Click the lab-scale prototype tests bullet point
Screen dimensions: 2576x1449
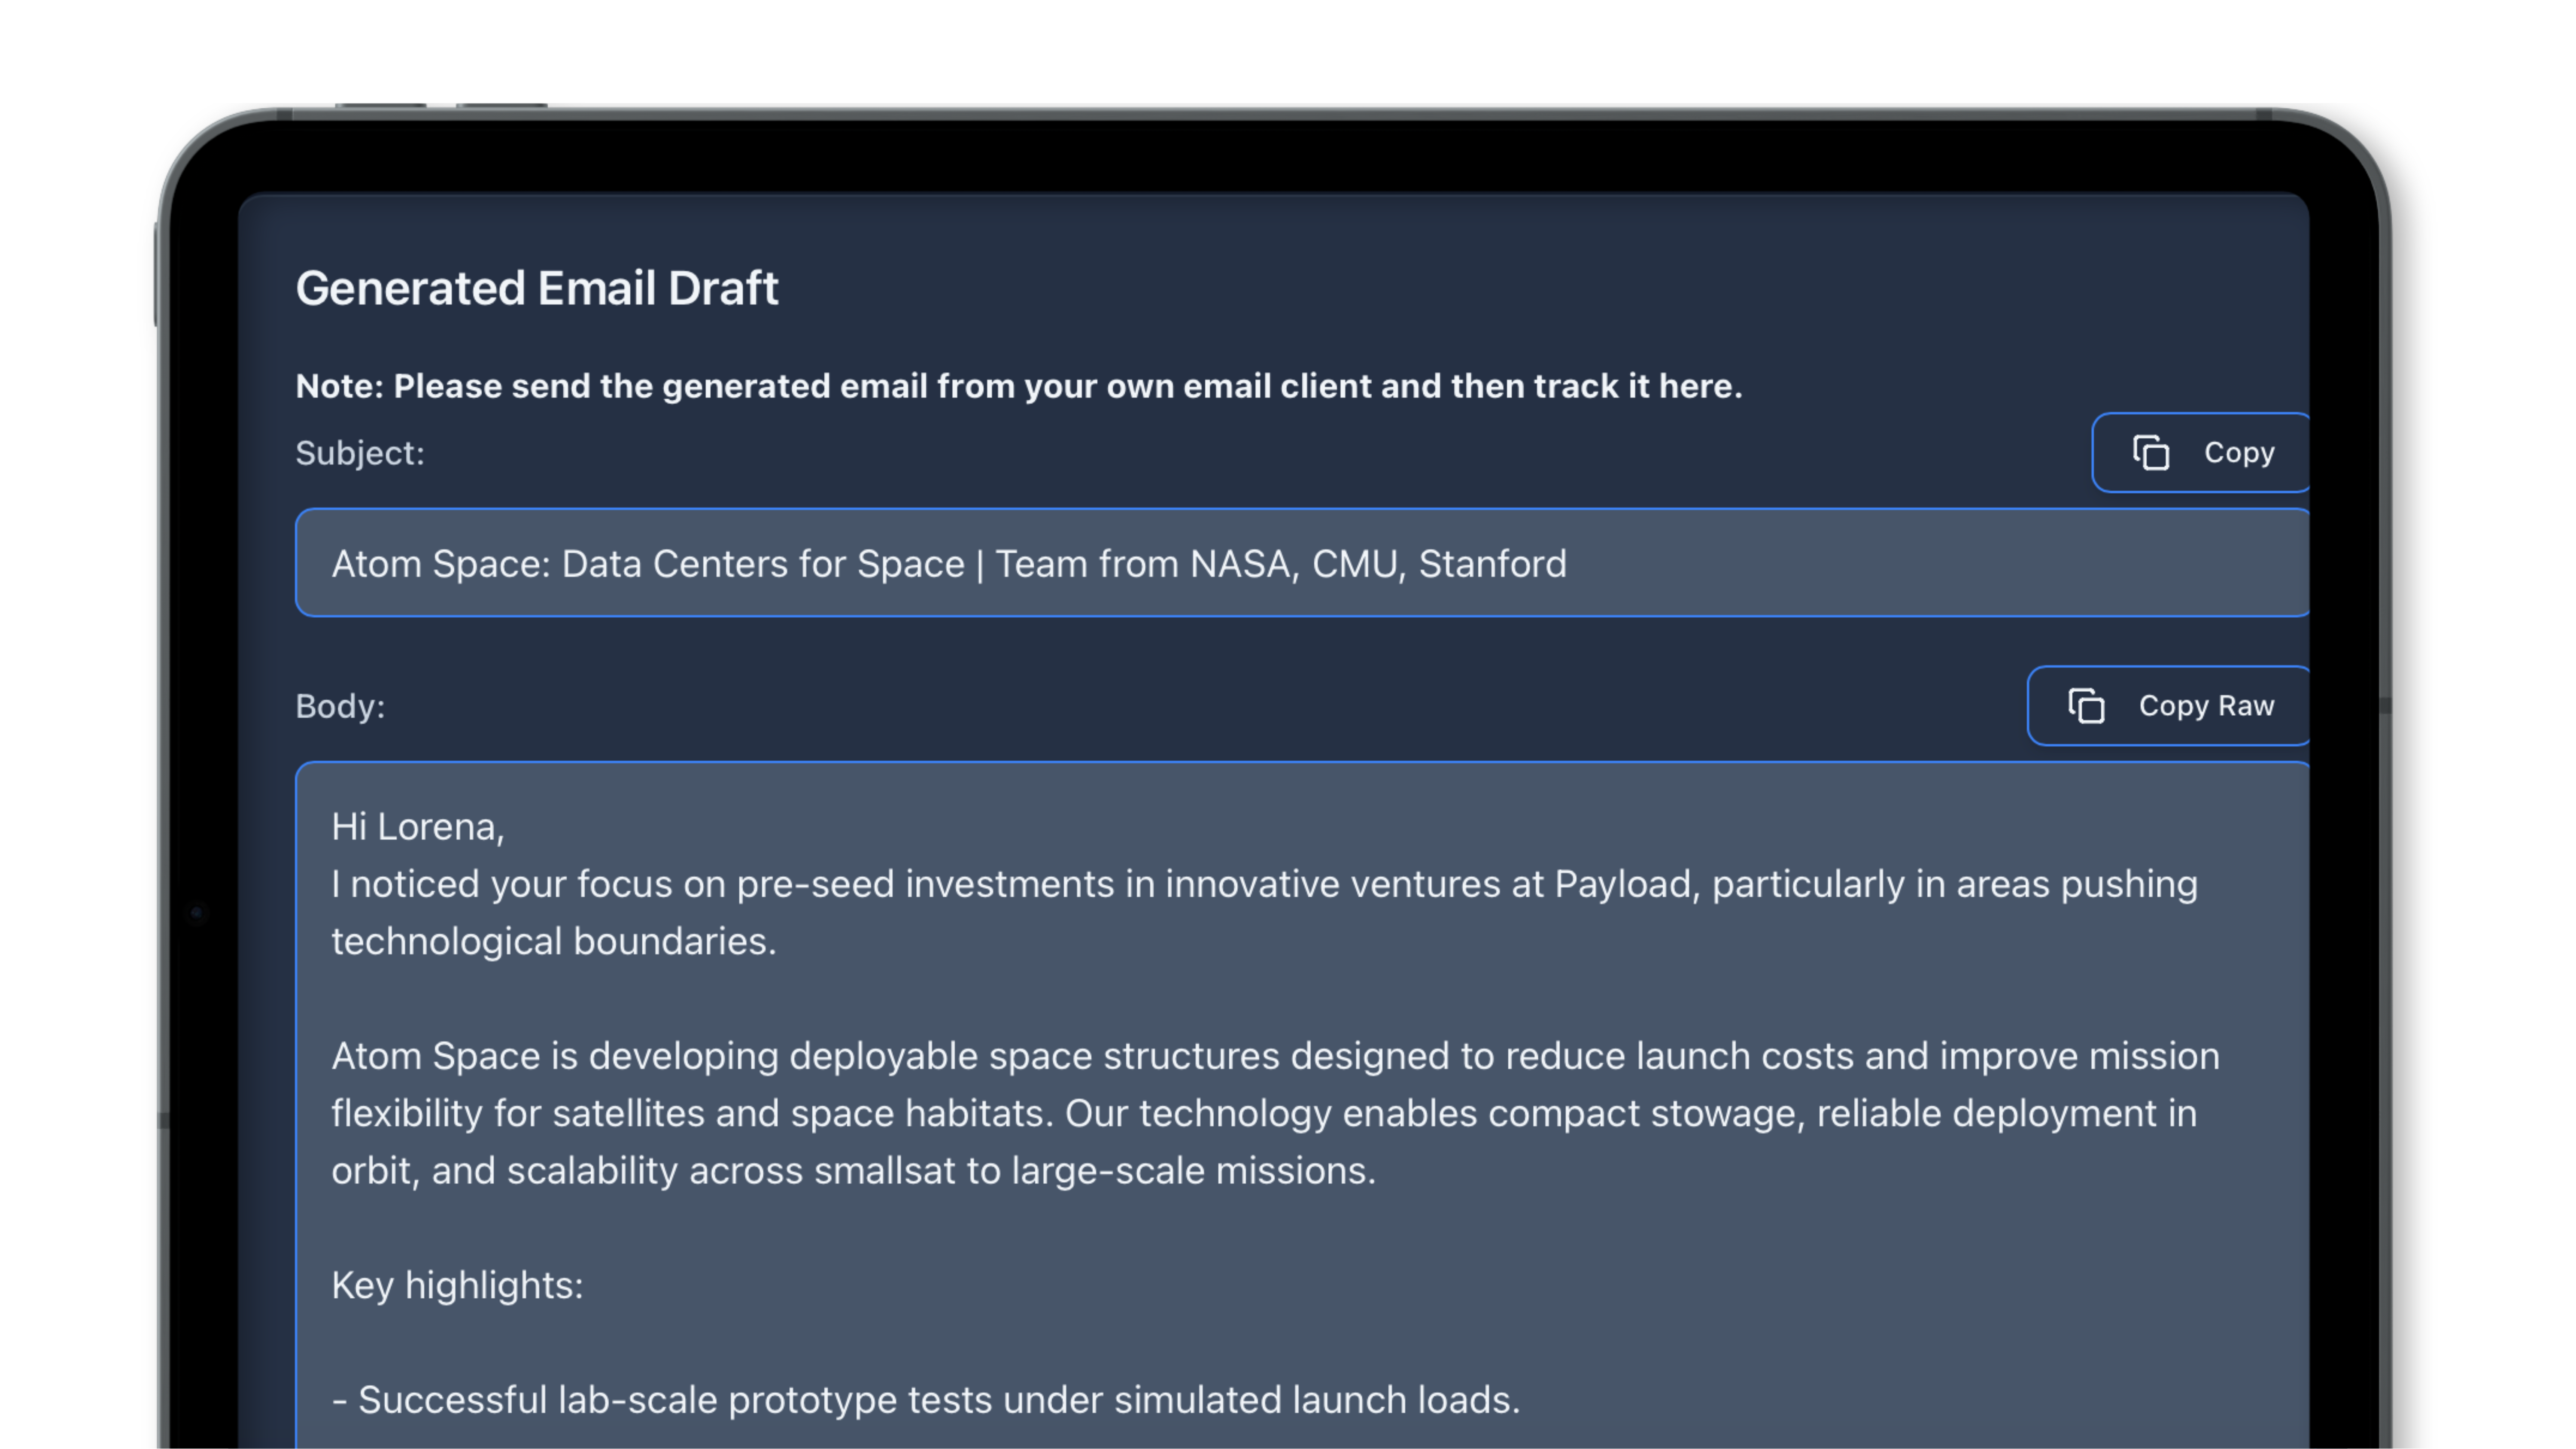tap(925, 1400)
